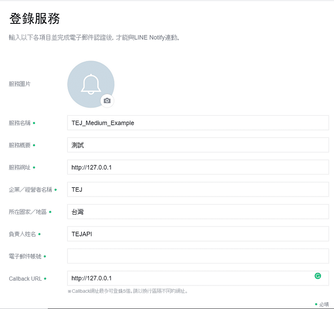Click the 服務概要 field containing 測試
This screenshot has width=334, height=309.
click(197, 145)
